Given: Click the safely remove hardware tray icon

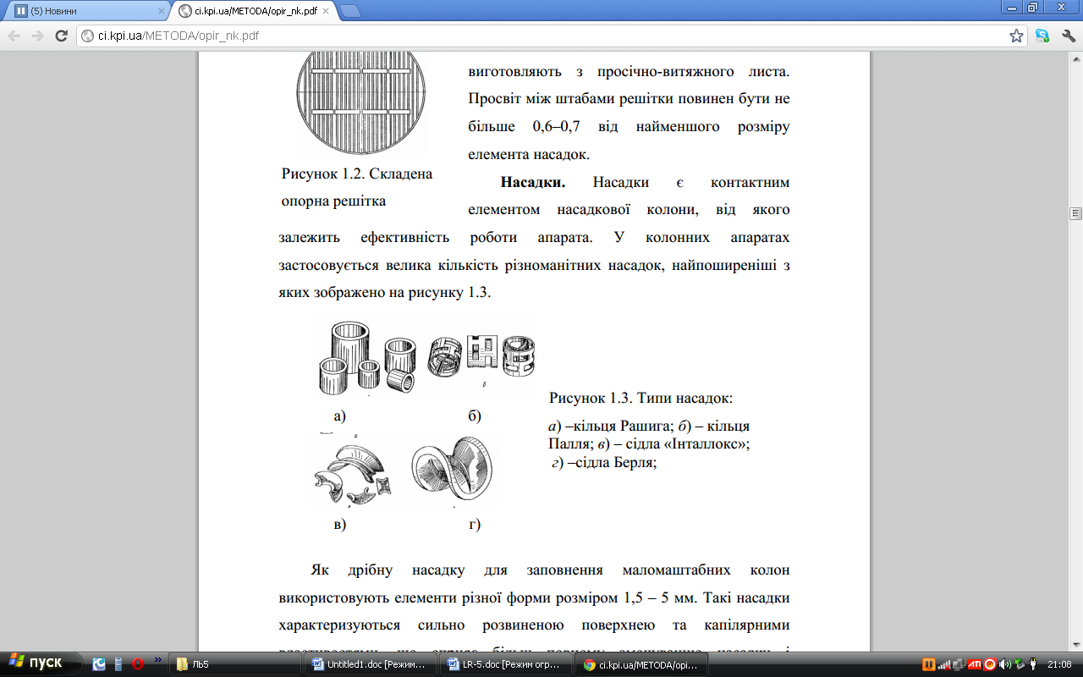Looking at the screenshot, I should click(x=1020, y=664).
